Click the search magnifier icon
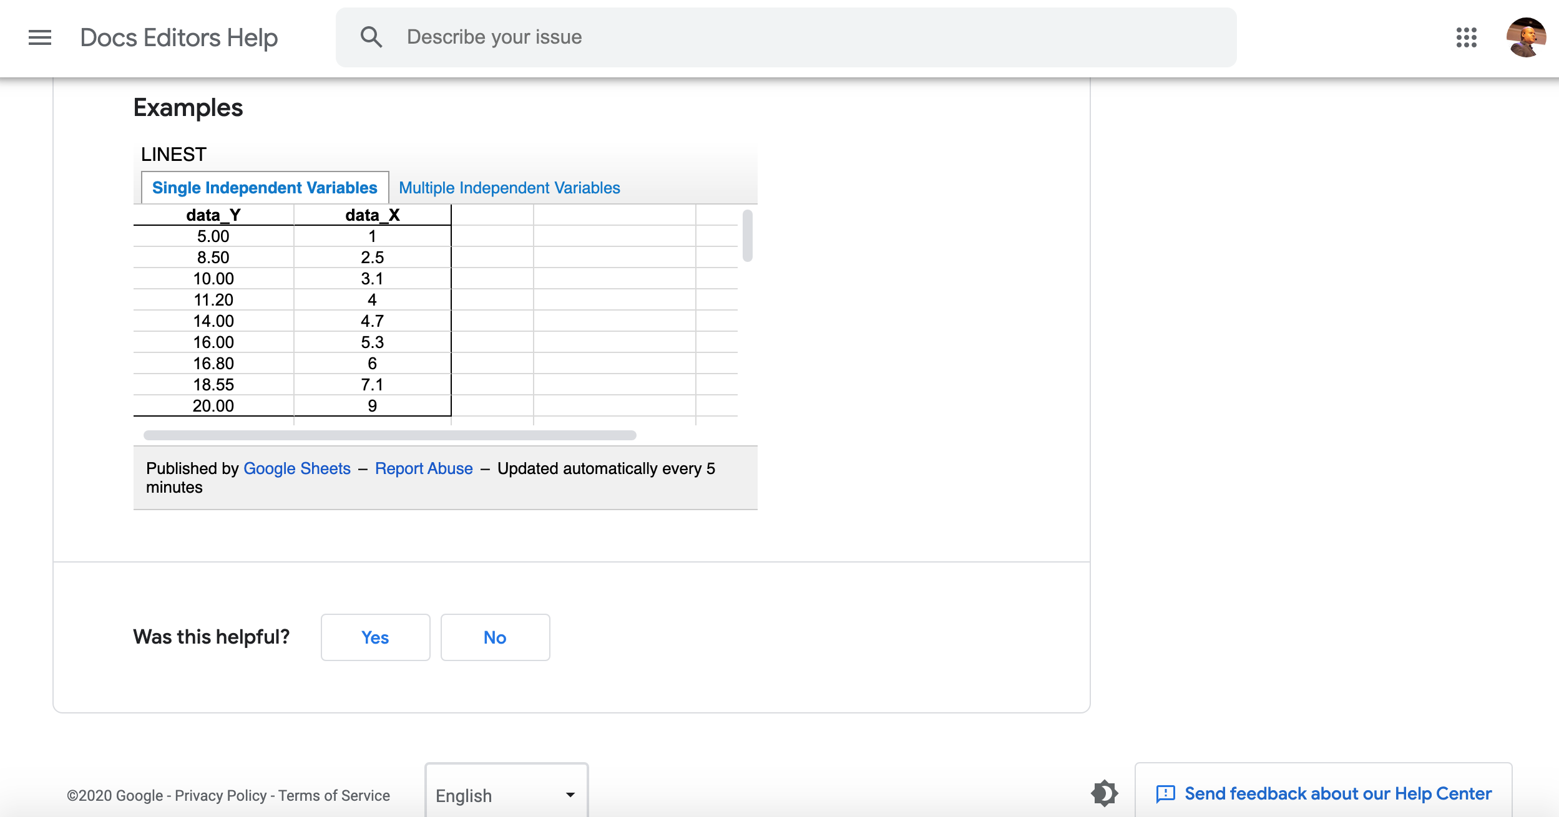 (371, 37)
